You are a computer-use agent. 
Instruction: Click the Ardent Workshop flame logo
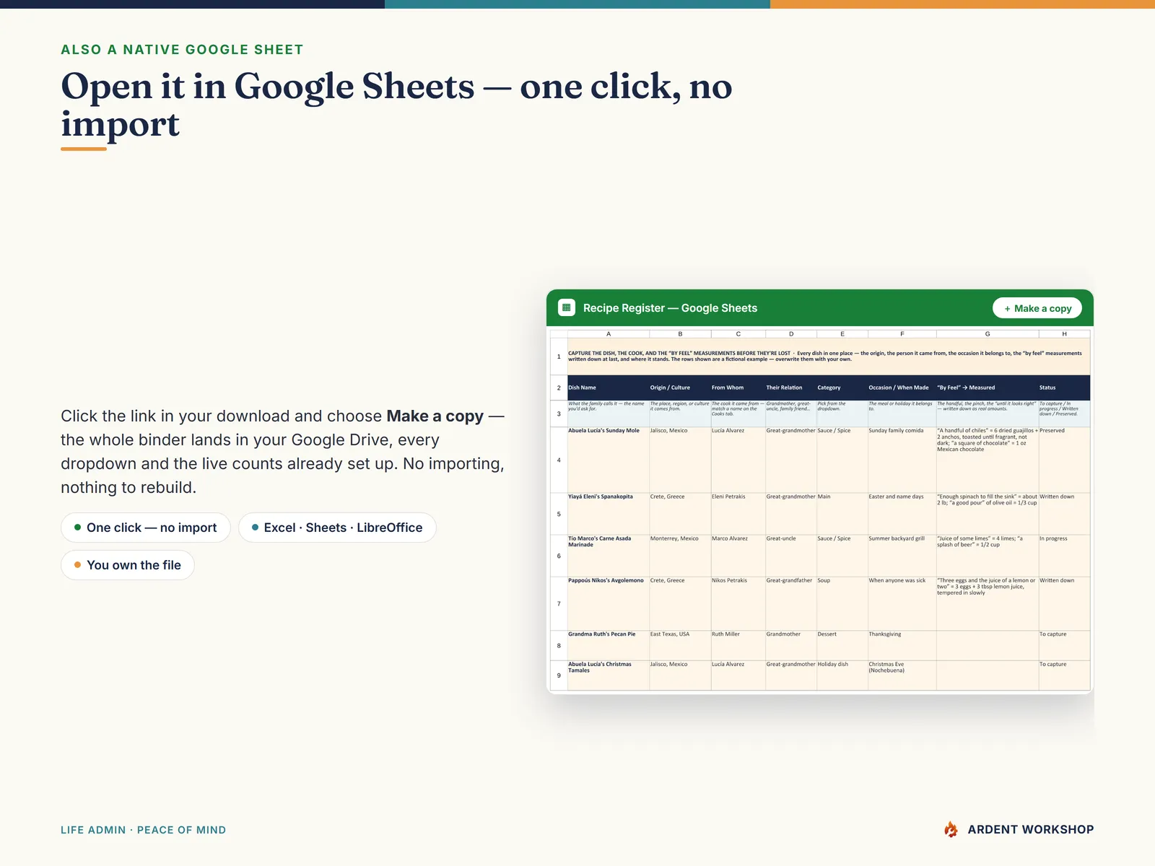coord(951,829)
